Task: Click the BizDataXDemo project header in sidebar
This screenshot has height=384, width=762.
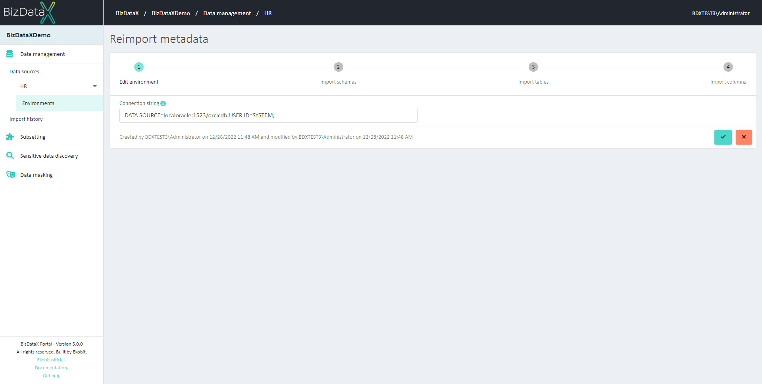Action: [x=52, y=35]
